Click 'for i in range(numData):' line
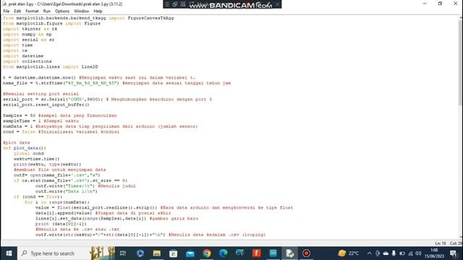This screenshot has width=463, height=260. click(x=57, y=202)
